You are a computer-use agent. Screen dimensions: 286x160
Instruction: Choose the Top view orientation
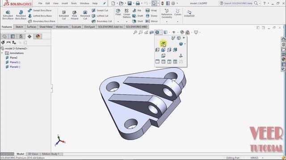point(163,44)
